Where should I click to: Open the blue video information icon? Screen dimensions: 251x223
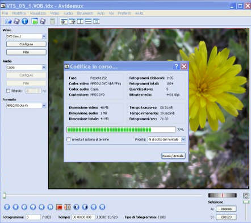[25, 21]
